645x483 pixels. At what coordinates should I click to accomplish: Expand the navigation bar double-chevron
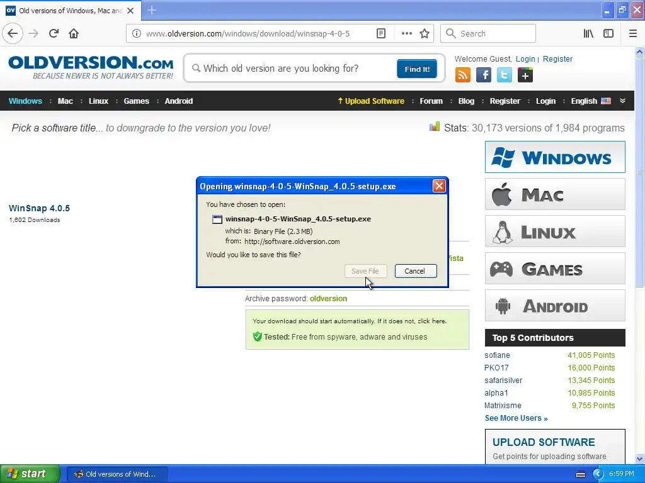(622, 101)
